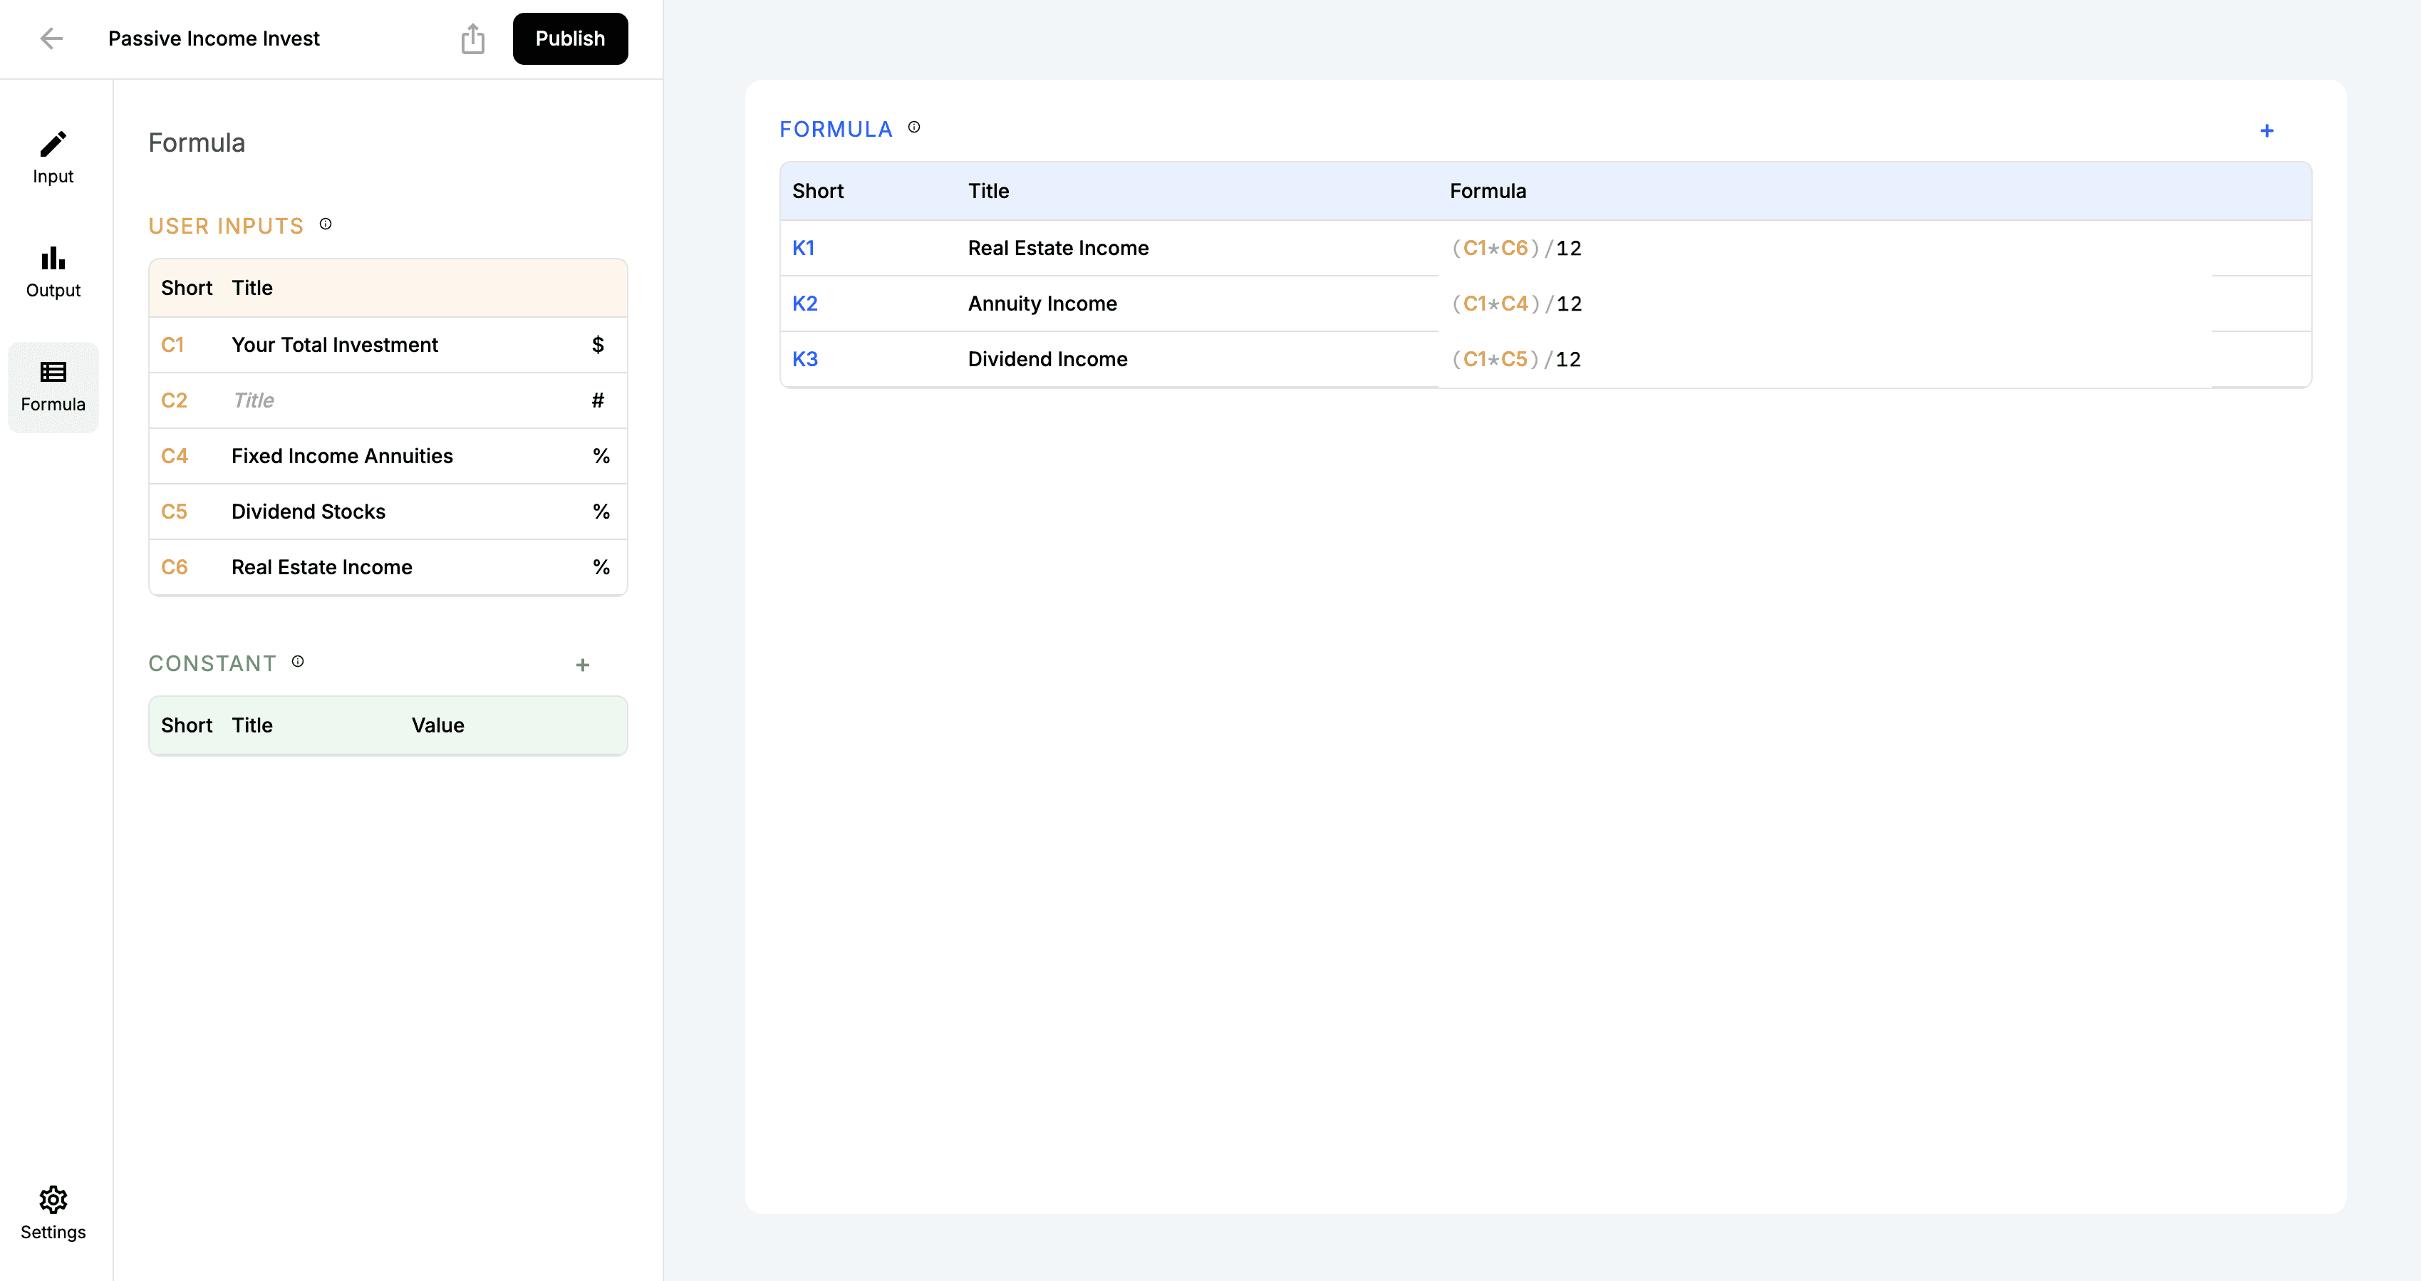Click the back arrow icon

click(x=52, y=38)
